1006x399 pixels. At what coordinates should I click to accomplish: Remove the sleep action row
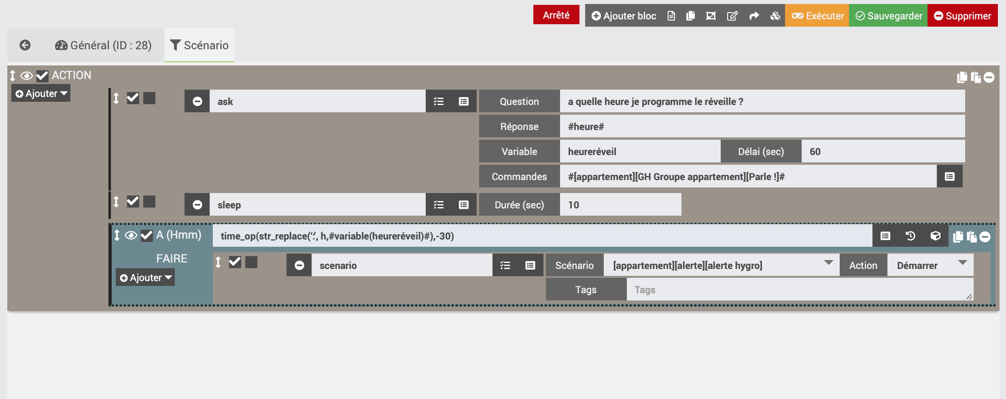(197, 204)
